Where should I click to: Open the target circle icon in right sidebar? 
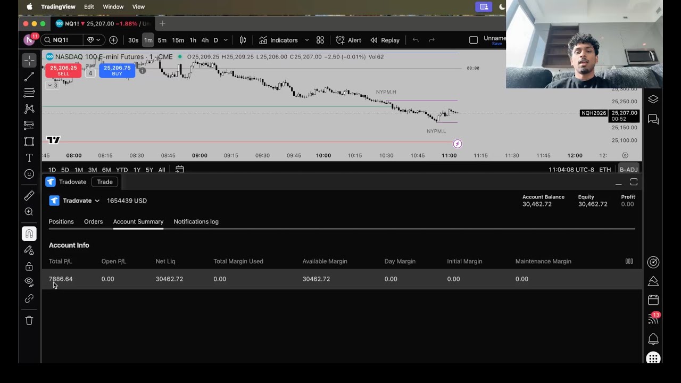pos(653,262)
